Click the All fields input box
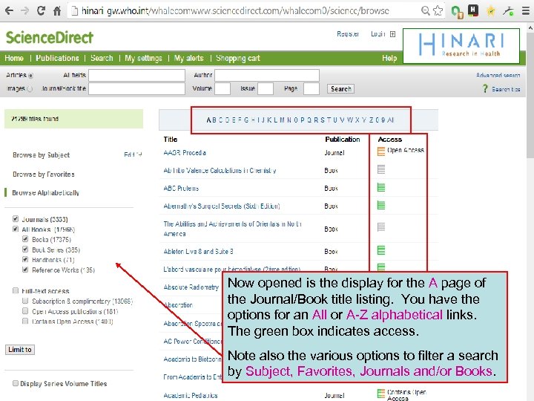 [x=137, y=75]
